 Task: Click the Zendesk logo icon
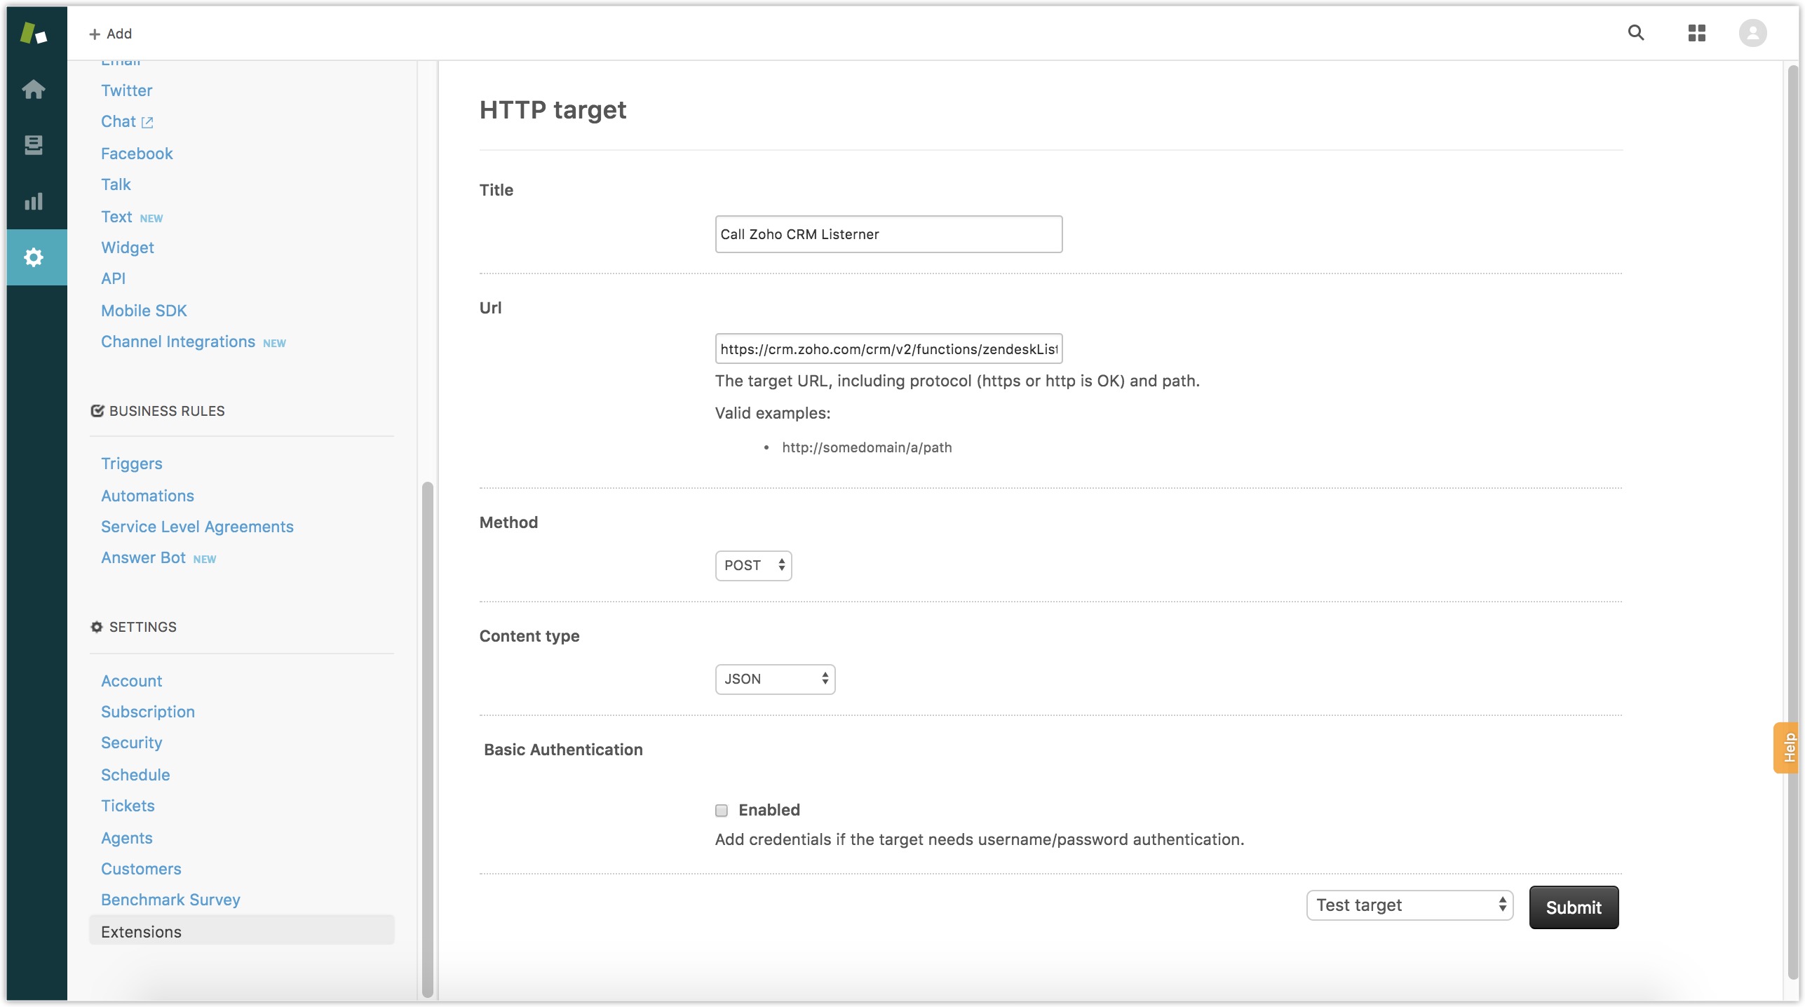click(33, 33)
